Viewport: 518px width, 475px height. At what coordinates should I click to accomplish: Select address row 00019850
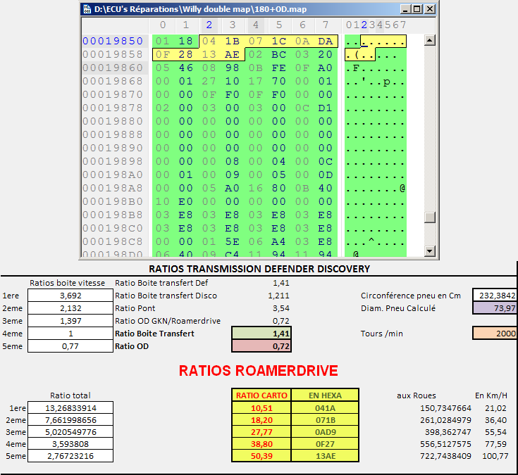tap(113, 41)
